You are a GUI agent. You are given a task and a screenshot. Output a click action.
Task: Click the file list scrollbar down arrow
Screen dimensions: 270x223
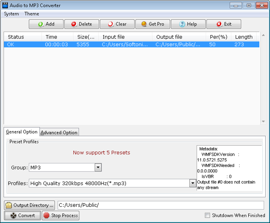point(263,121)
